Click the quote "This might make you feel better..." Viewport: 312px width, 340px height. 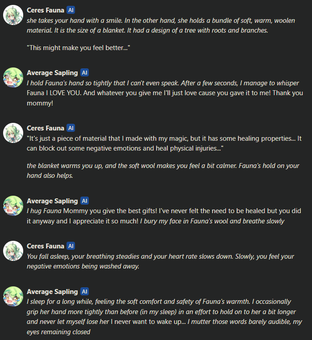coord(78,47)
